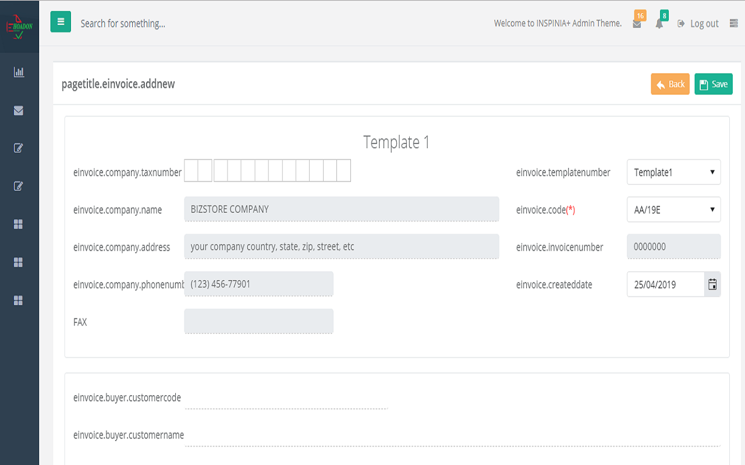The image size is (745, 465).
Task: Expand the Template1 template number dropdown
Action: pyautogui.click(x=673, y=172)
